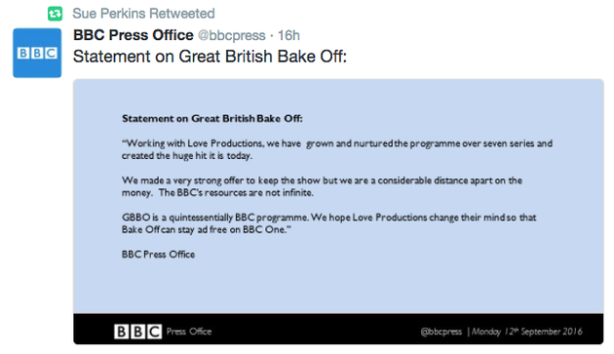Click tweet text Statement on Great British Bake Off
The height and width of the screenshot is (354, 614).
pyautogui.click(x=210, y=57)
